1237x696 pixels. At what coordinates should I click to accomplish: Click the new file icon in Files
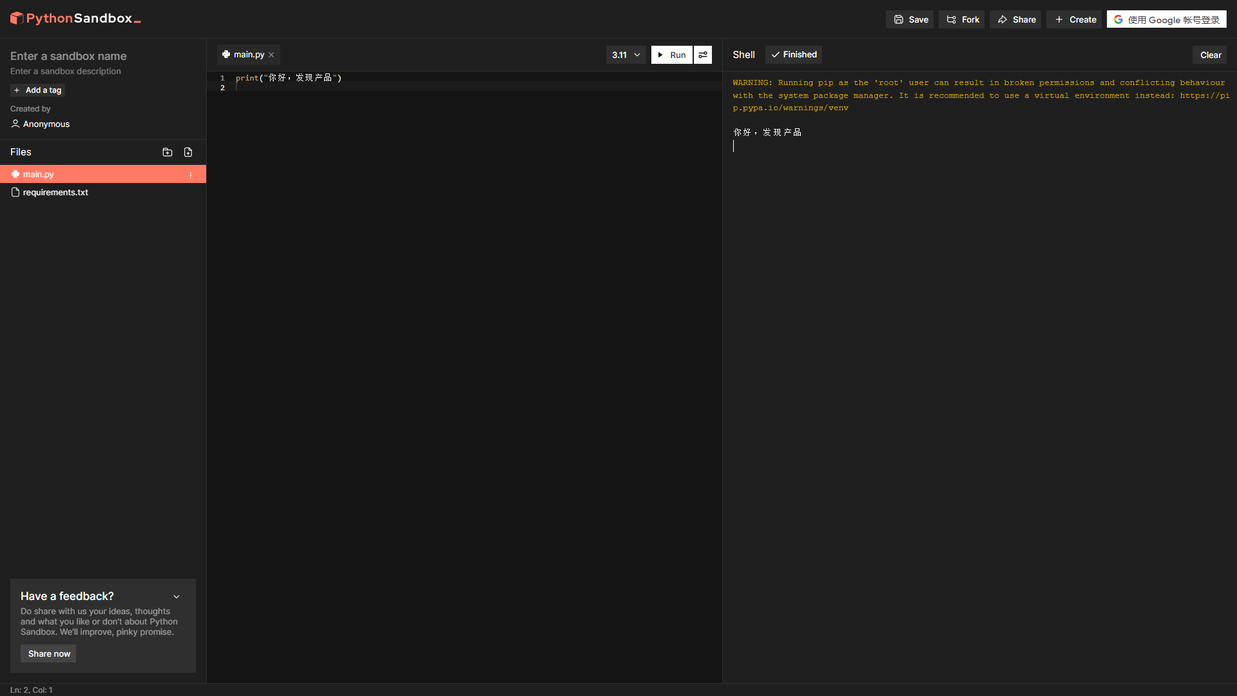(x=188, y=152)
